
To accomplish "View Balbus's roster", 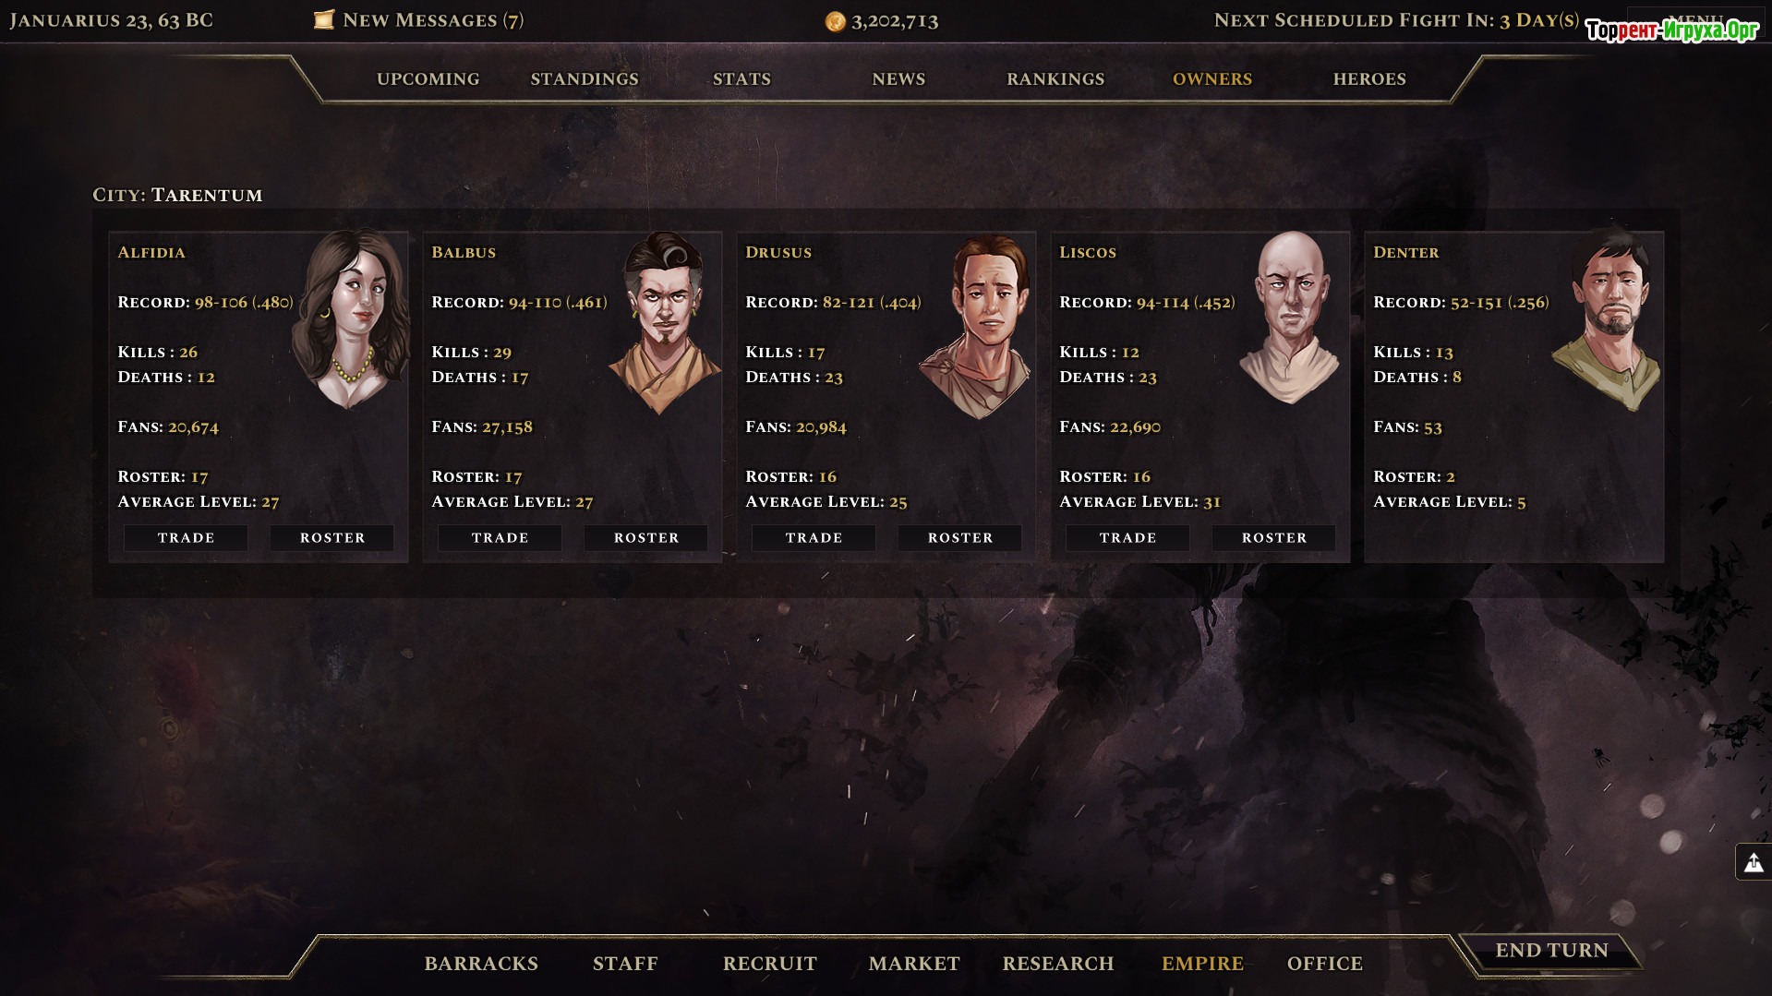I will [x=646, y=538].
